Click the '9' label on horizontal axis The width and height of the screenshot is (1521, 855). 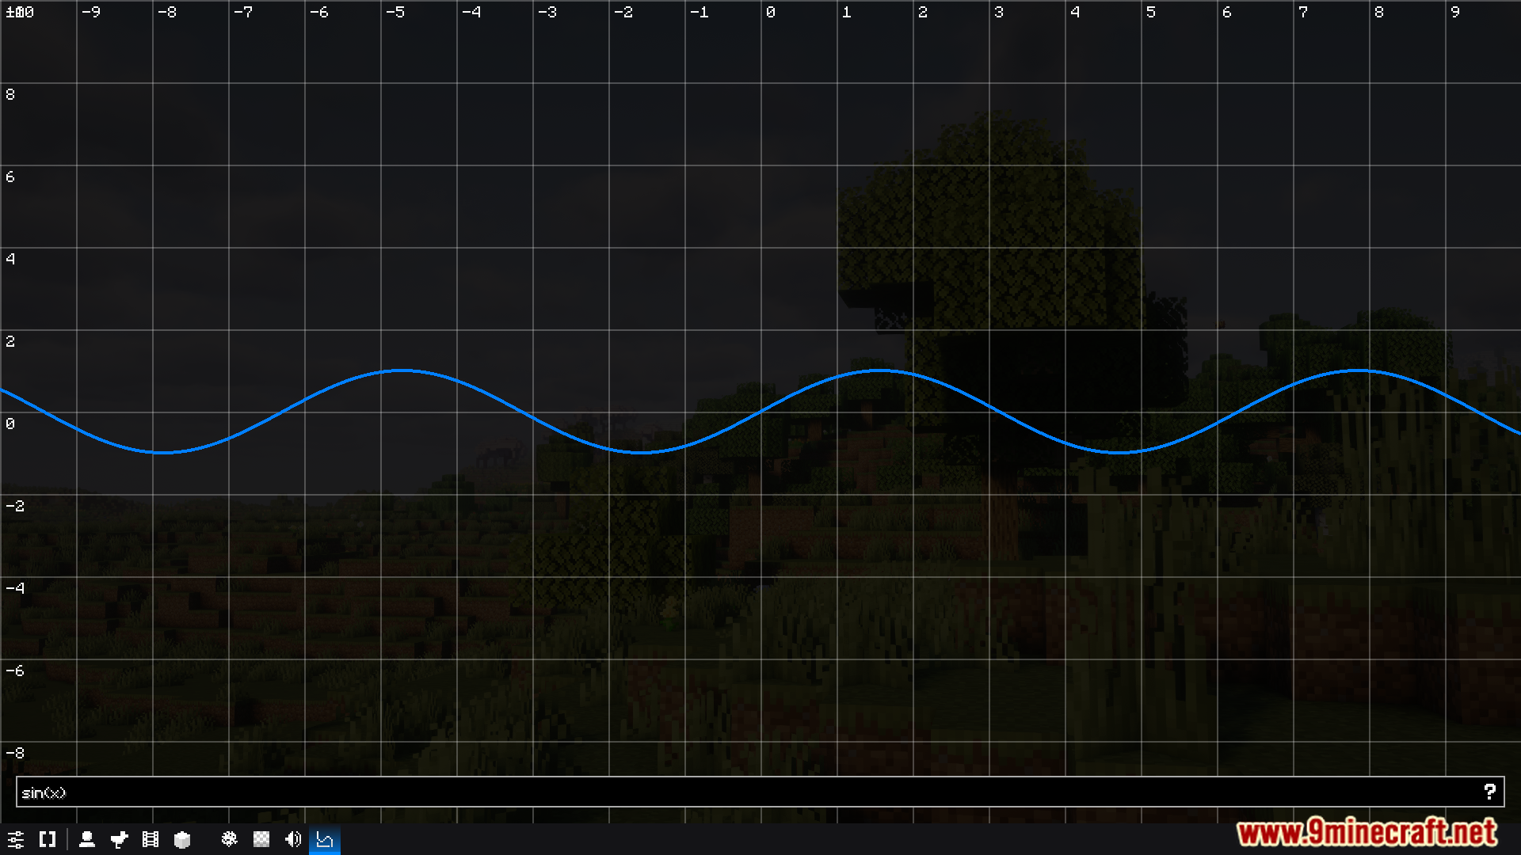pyautogui.click(x=1455, y=13)
